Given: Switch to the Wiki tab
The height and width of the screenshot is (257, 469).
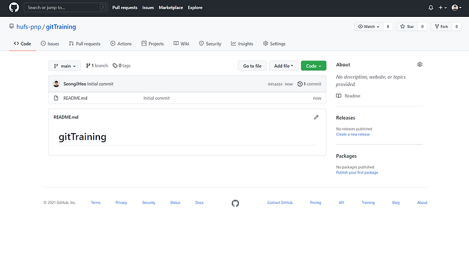Looking at the screenshot, I should coord(181,44).
